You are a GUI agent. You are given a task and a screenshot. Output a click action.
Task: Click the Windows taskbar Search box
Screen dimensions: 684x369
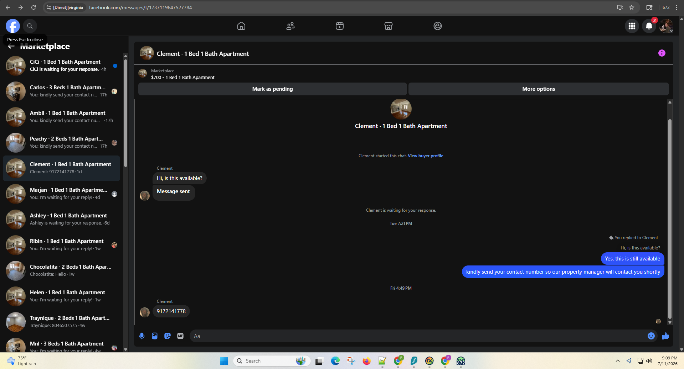pos(272,361)
